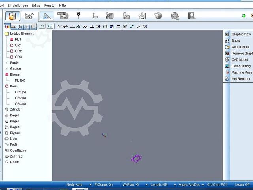Click the two-dots distance icon
This screenshot has width=253, height=190.
(x=132, y=27)
